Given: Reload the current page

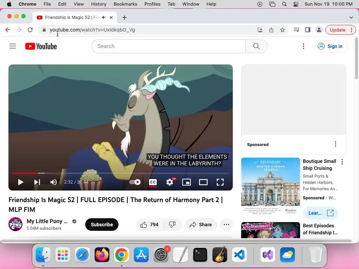Looking at the screenshot, I should pos(30,30).
